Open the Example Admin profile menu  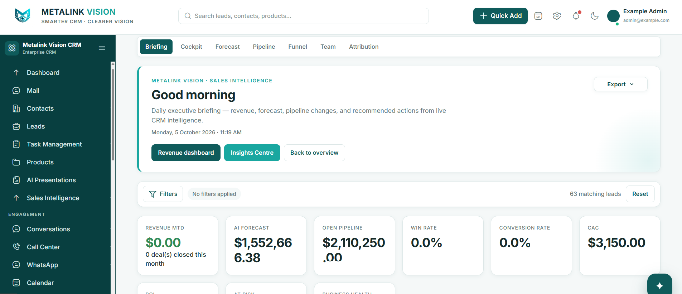[x=638, y=16]
